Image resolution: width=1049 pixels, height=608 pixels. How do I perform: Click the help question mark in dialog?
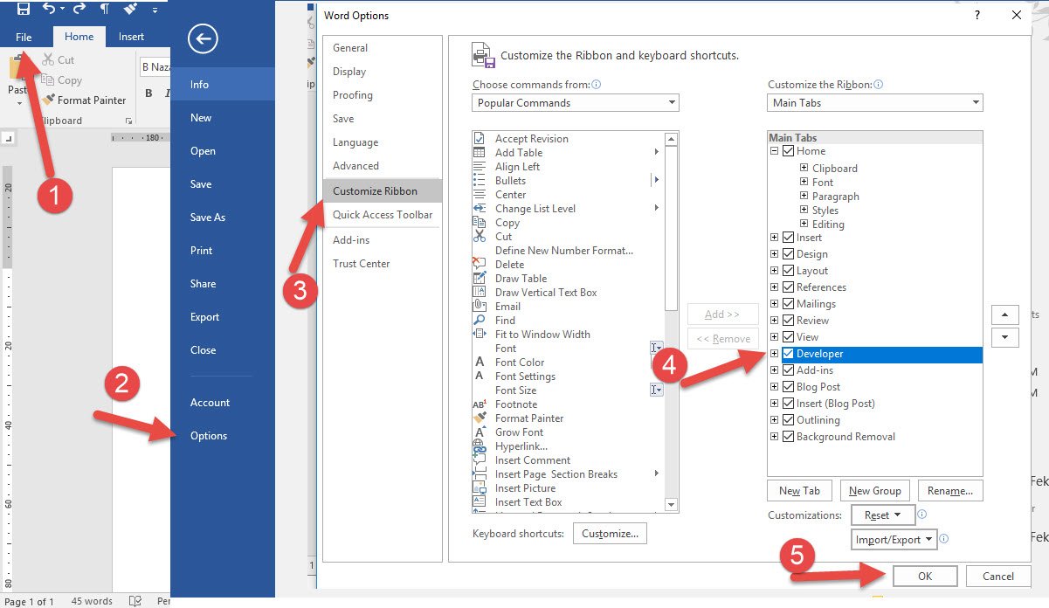(x=975, y=15)
